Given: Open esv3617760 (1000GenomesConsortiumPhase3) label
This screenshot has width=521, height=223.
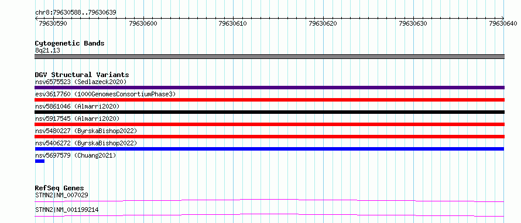Looking at the screenshot, I should click(x=105, y=94).
